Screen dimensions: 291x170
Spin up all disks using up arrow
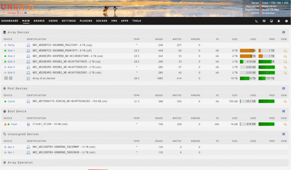[10, 78]
